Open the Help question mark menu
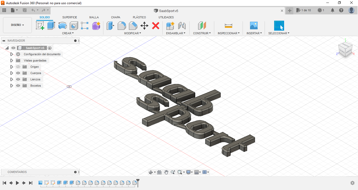Screen dimensions: 358x190 point(341,10)
